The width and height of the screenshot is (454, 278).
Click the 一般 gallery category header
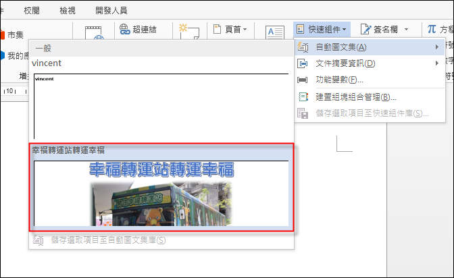click(x=161, y=49)
